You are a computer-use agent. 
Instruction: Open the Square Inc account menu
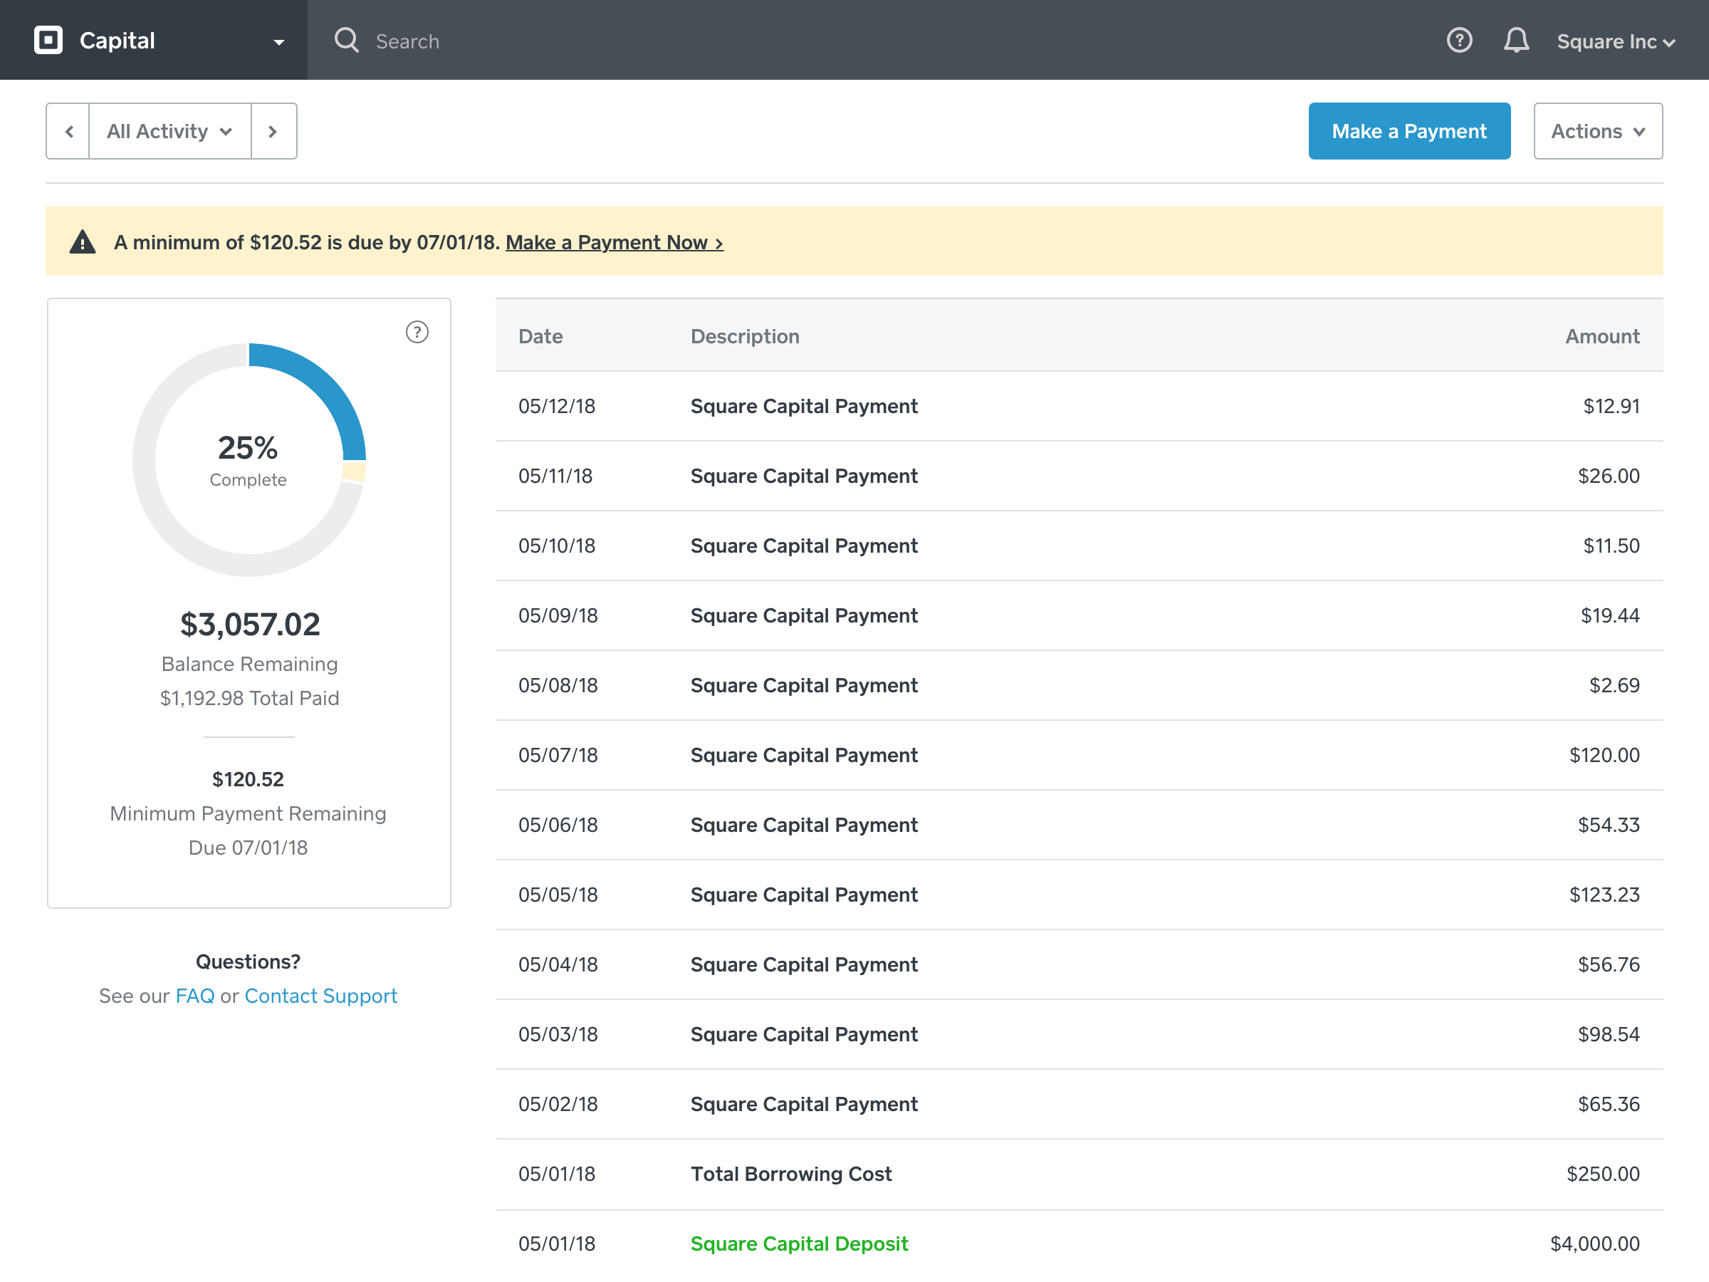click(x=1616, y=42)
